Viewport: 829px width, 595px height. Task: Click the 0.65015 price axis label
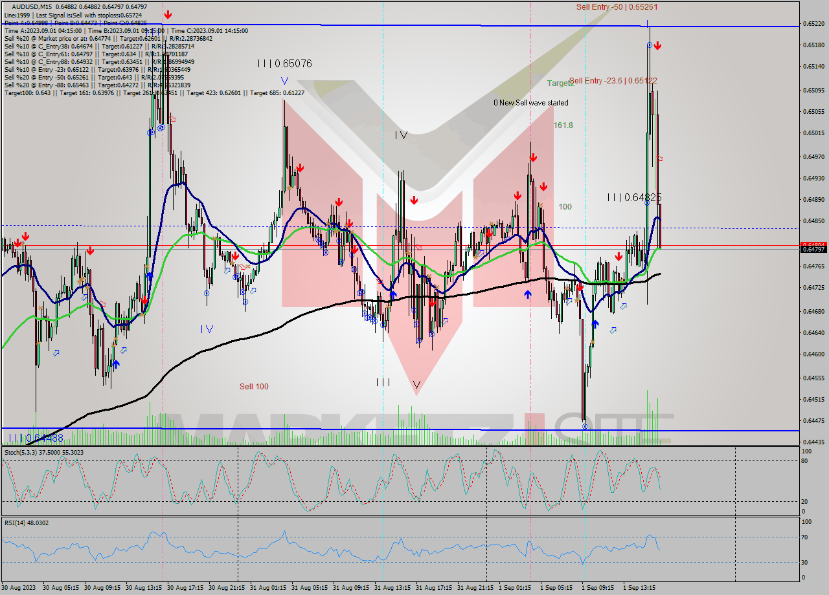[x=813, y=133]
